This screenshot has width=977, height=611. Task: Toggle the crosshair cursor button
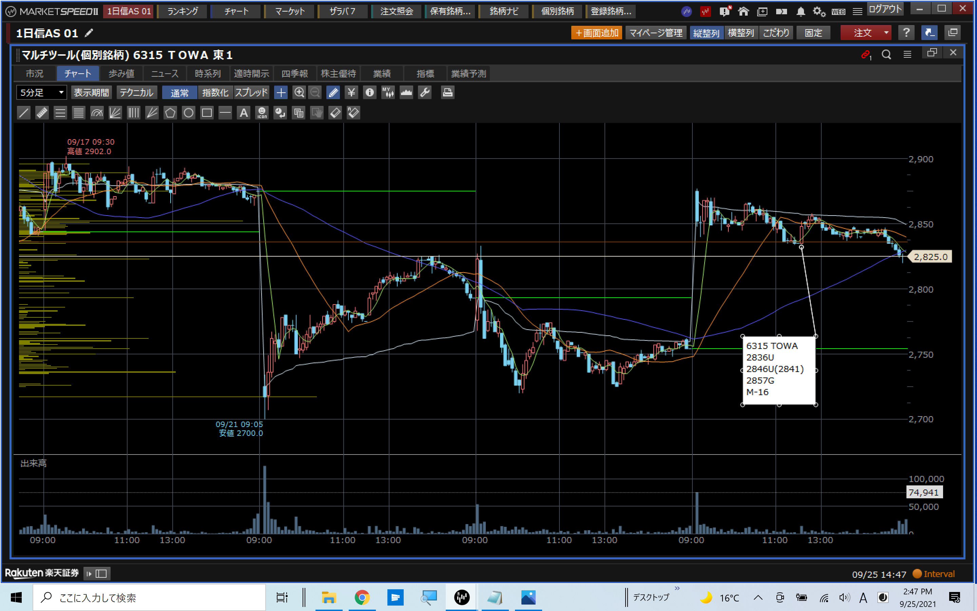[x=281, y=93]
